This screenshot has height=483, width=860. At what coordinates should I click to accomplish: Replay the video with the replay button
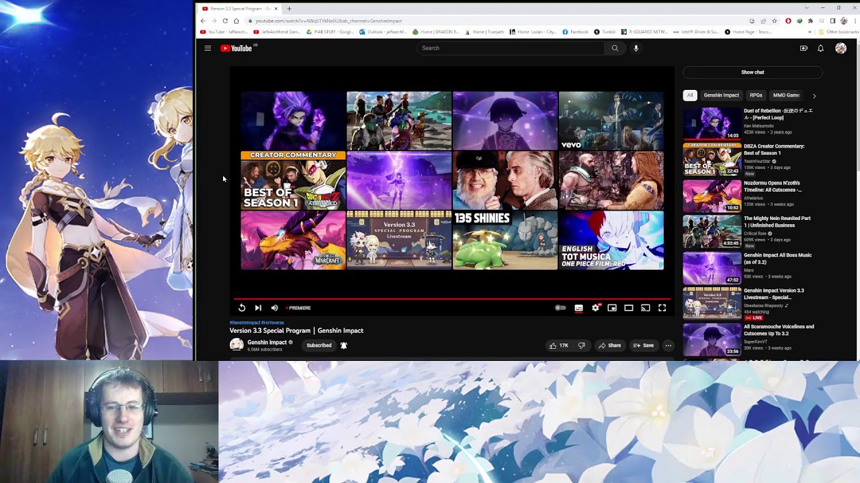[x=242, y=308]
